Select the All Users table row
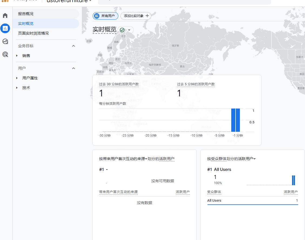The height and width of the screenshot is (240, 305). coord(253,201)
